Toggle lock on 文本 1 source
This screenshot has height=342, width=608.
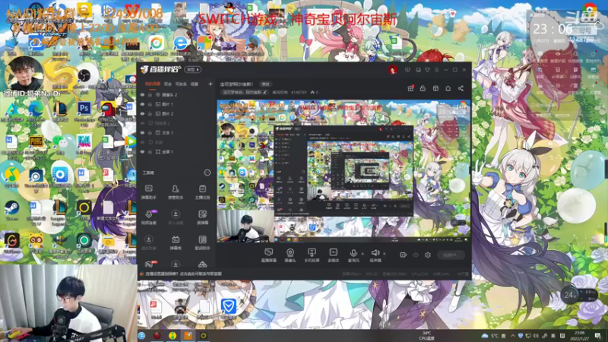[150, 132]
